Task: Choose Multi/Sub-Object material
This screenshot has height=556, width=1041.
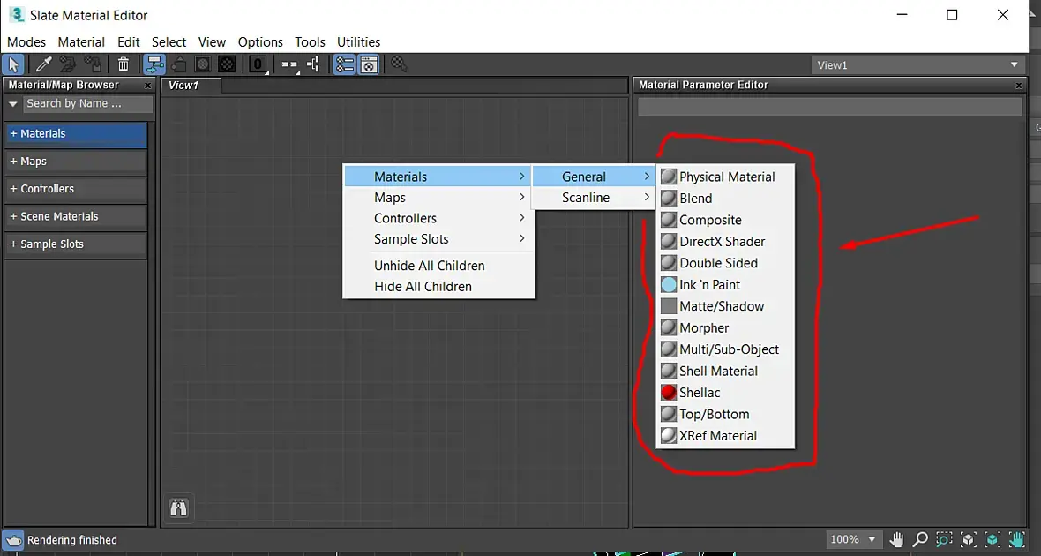Action: coord(725,349)
